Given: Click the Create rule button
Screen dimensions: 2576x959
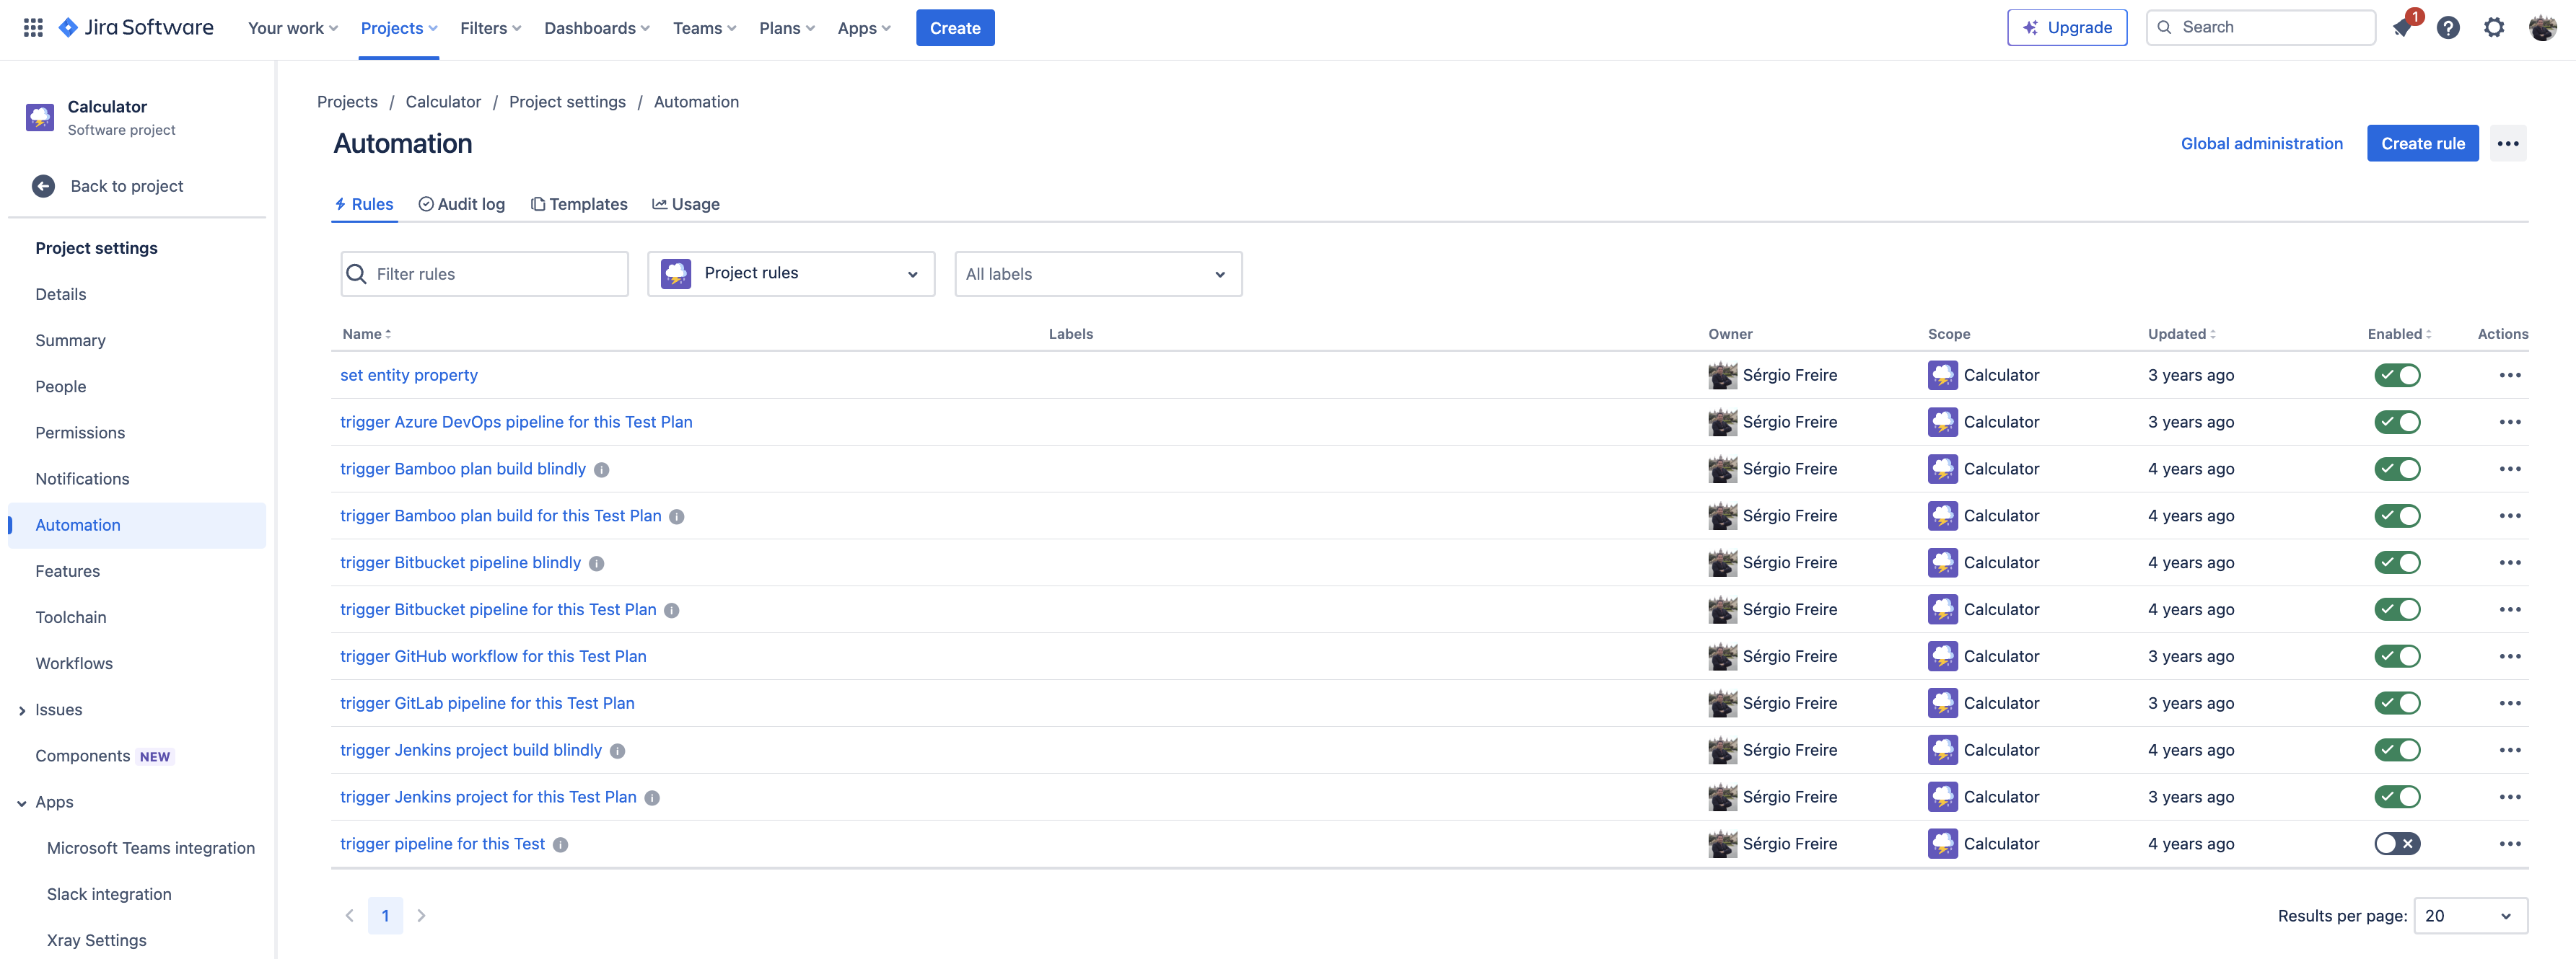Looking at the screenshot, I should tap(2422, 144).
